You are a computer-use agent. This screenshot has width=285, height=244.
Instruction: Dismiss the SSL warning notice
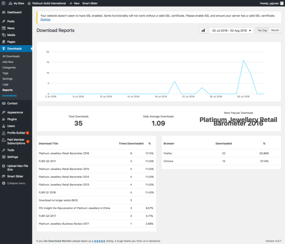[45, 20]
